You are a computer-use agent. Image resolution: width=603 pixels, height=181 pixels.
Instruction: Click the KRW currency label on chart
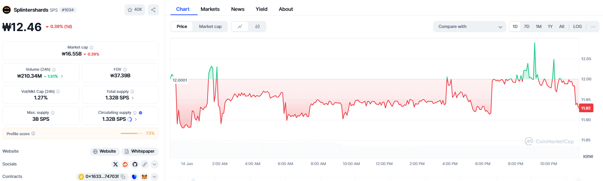[x=588, y=156]
